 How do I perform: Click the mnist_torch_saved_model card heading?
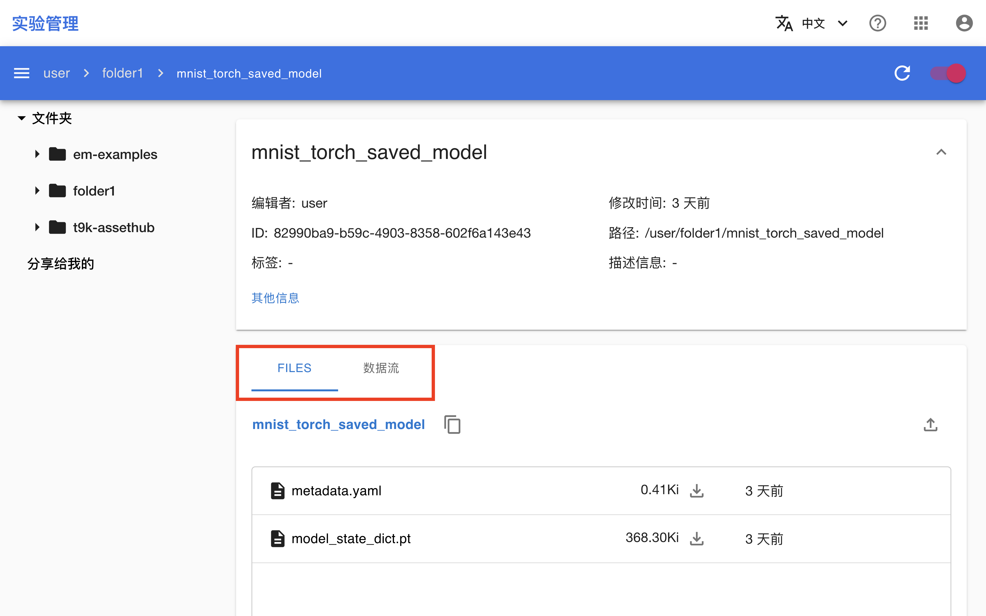click(369, 152)
